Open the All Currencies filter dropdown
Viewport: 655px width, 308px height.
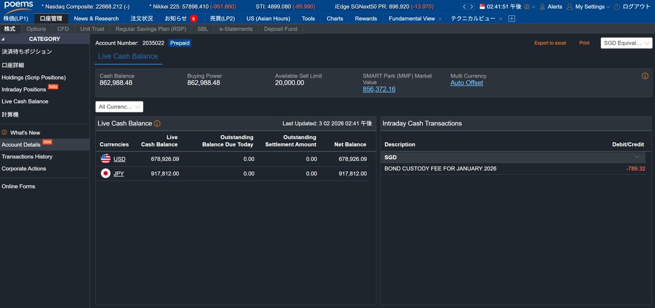[120, 107]
